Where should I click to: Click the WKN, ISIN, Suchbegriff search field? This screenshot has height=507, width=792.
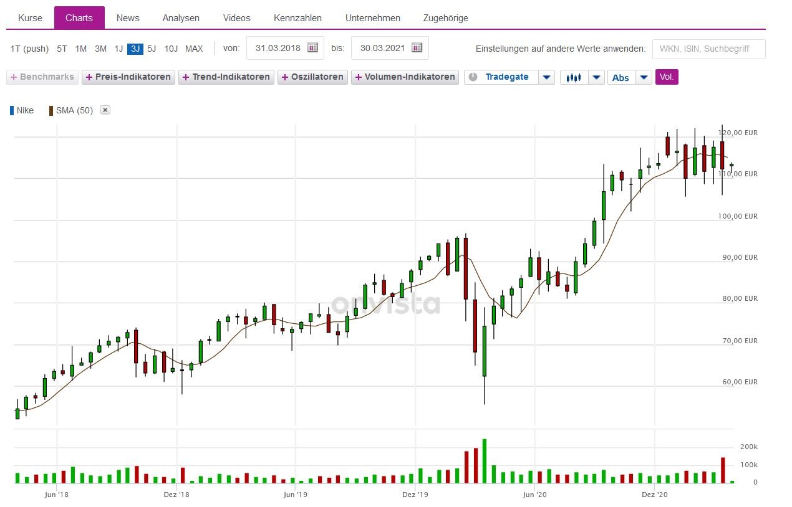pos(708,49)
